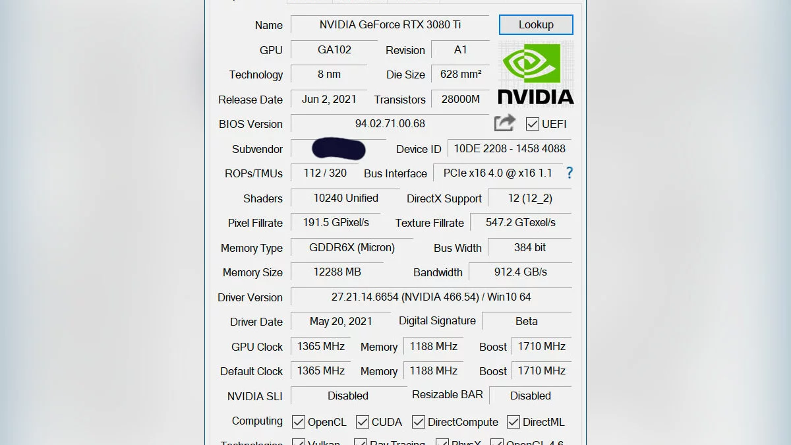The height and width of the screenshot is (445, 791).
Task: Toggle the DirectCompute checkbox
Action: tap(419, 422)
